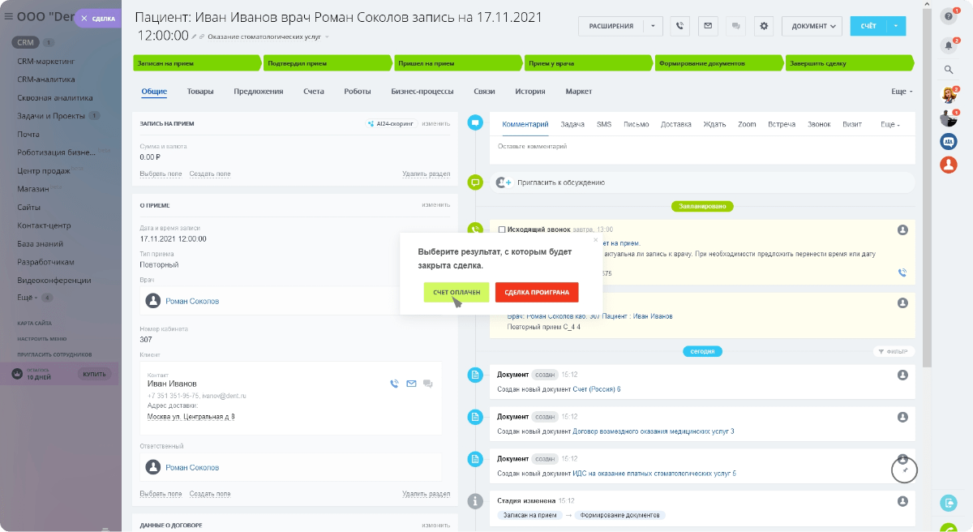Click the envelope email icon in top toolbar

[708, 26]
